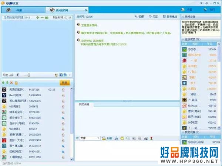Click the green 正在登录房间 link in the chat
This screenshot has width=222, height=166.
[x=91, y=25]
